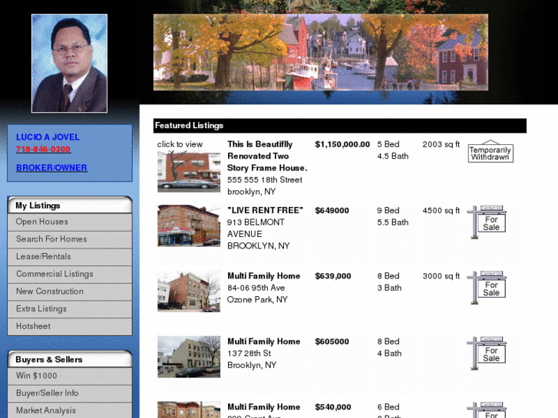This screenshot has width=558, height=418.
Task: Go to Buyer/Seller Info page
Action: [70, 393]
